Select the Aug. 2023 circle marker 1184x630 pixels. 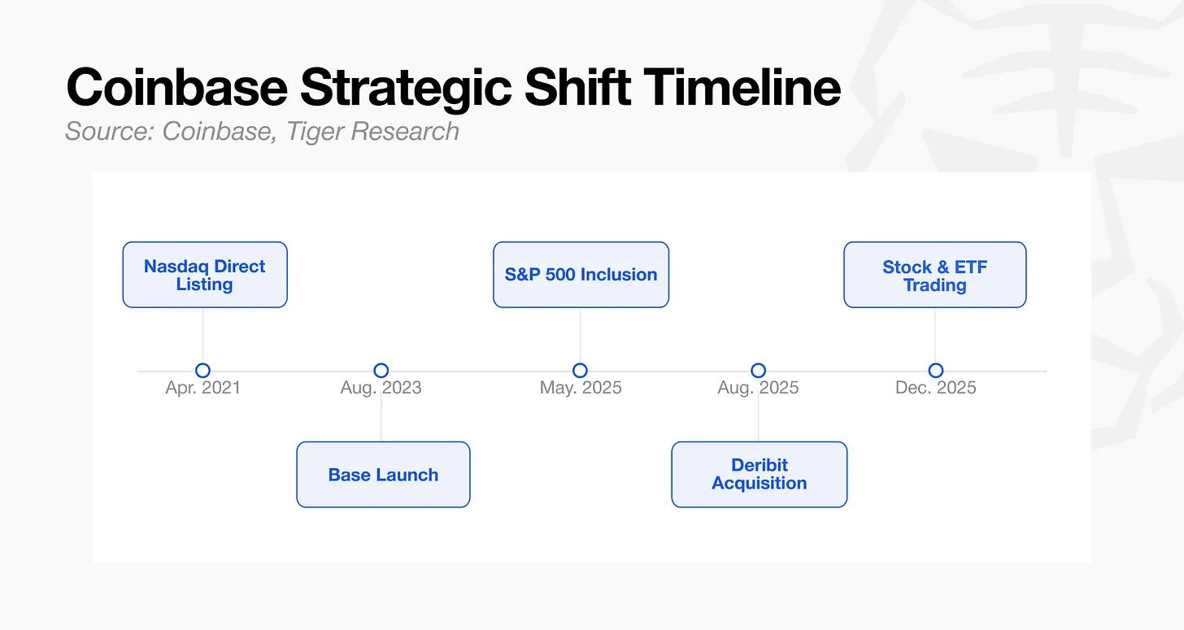coord(381,371)
